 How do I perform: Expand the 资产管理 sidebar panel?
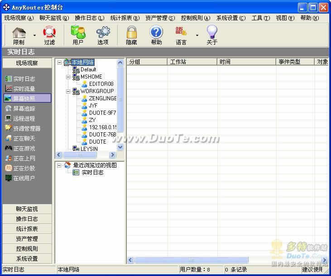[x=27, y=239]
